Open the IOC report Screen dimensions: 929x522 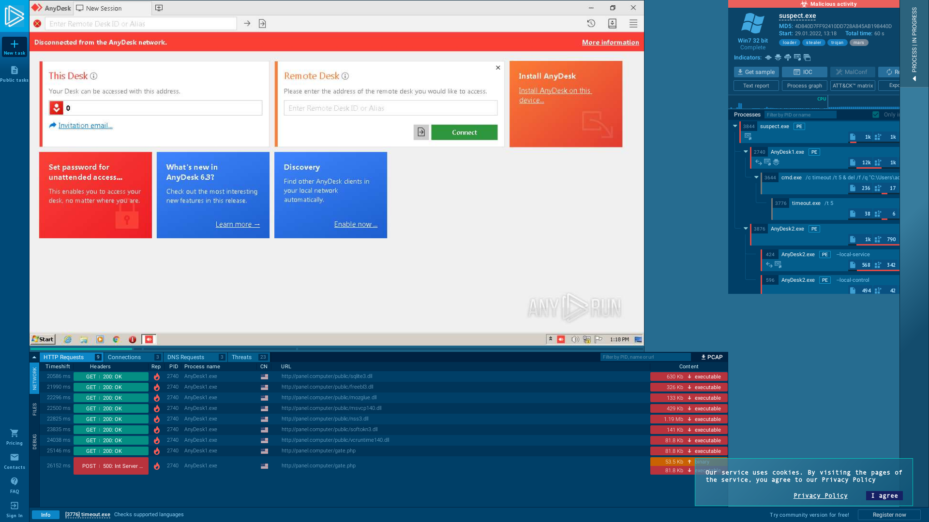point(805,72)
